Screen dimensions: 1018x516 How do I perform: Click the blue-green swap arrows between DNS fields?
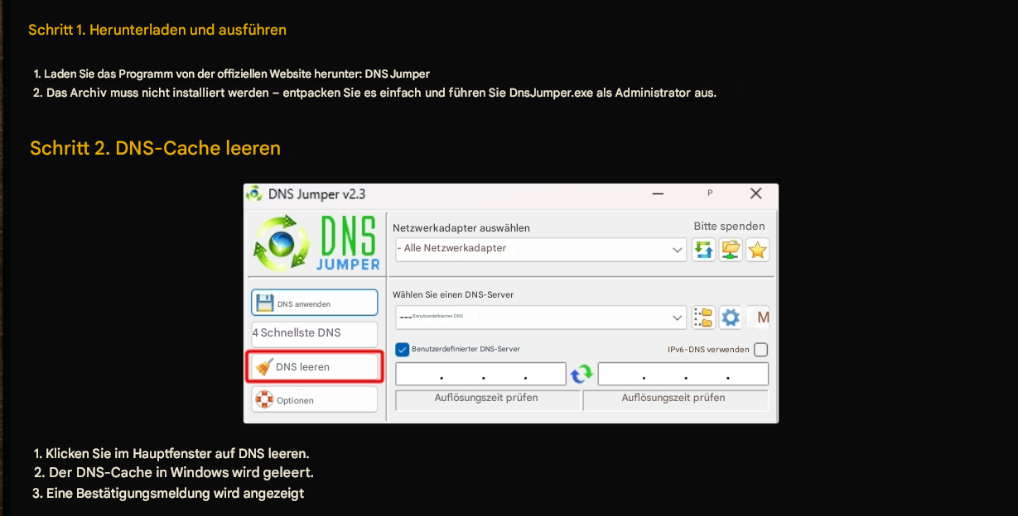(581, 374)
